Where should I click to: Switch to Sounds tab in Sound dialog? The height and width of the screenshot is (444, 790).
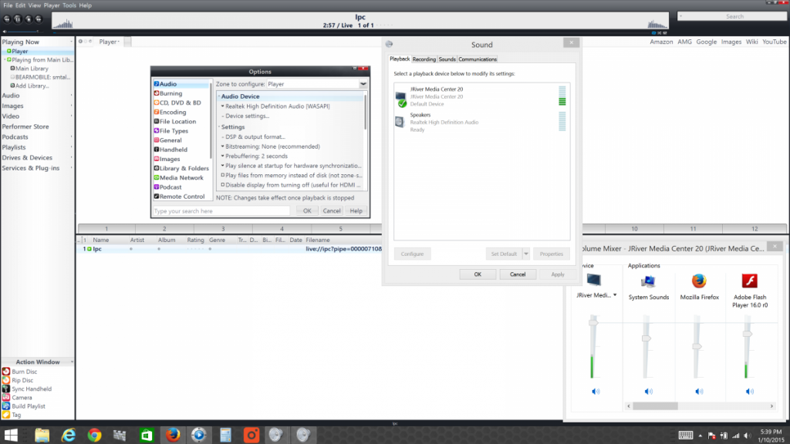[447, 59]
